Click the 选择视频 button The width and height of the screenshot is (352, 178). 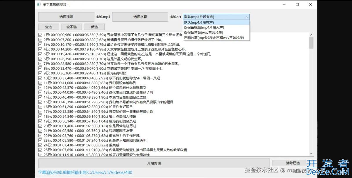[x=66, y=17]
